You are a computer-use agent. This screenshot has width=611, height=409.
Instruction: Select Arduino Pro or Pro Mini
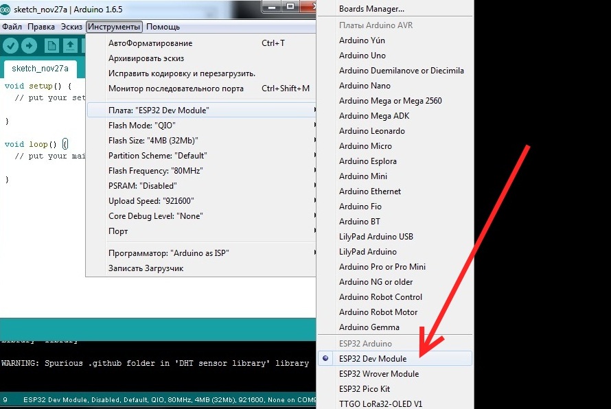click(x=395, y=267)
